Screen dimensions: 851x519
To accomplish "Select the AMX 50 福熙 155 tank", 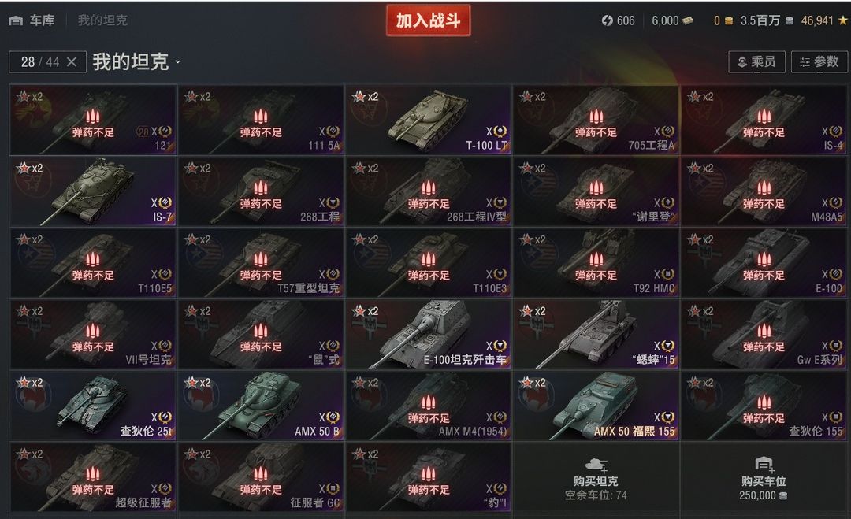I will point(596,406).
